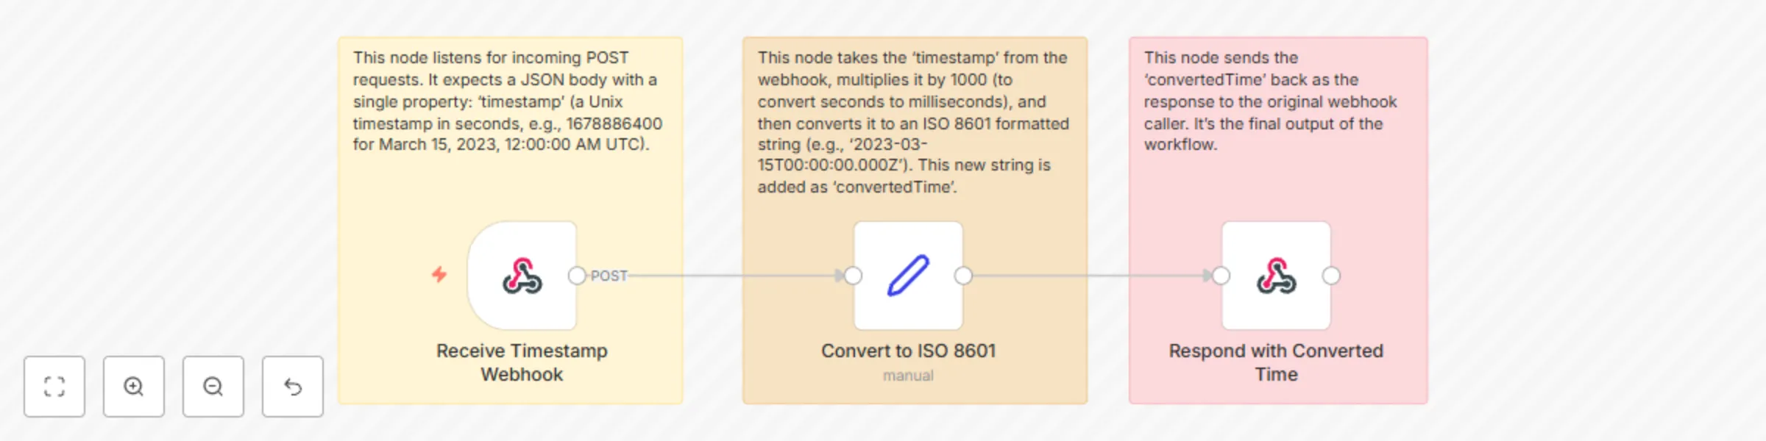Click the undo canvas control
The image size is (1766, 441).
(292, 387)
